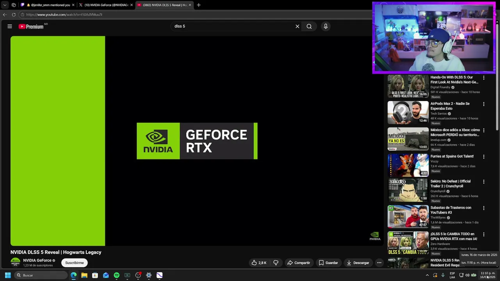This screenshot has width=500, height=281.
Task: Focus the URL address bar
Action: click(195, 14)
